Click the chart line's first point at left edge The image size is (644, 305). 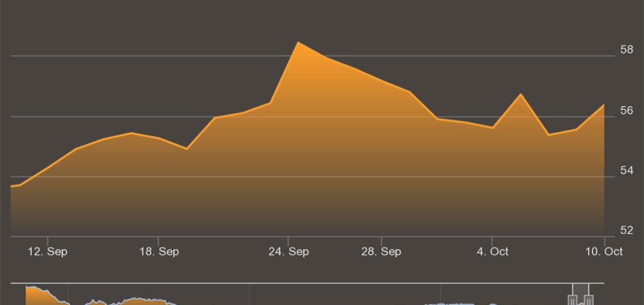[12, 186]
